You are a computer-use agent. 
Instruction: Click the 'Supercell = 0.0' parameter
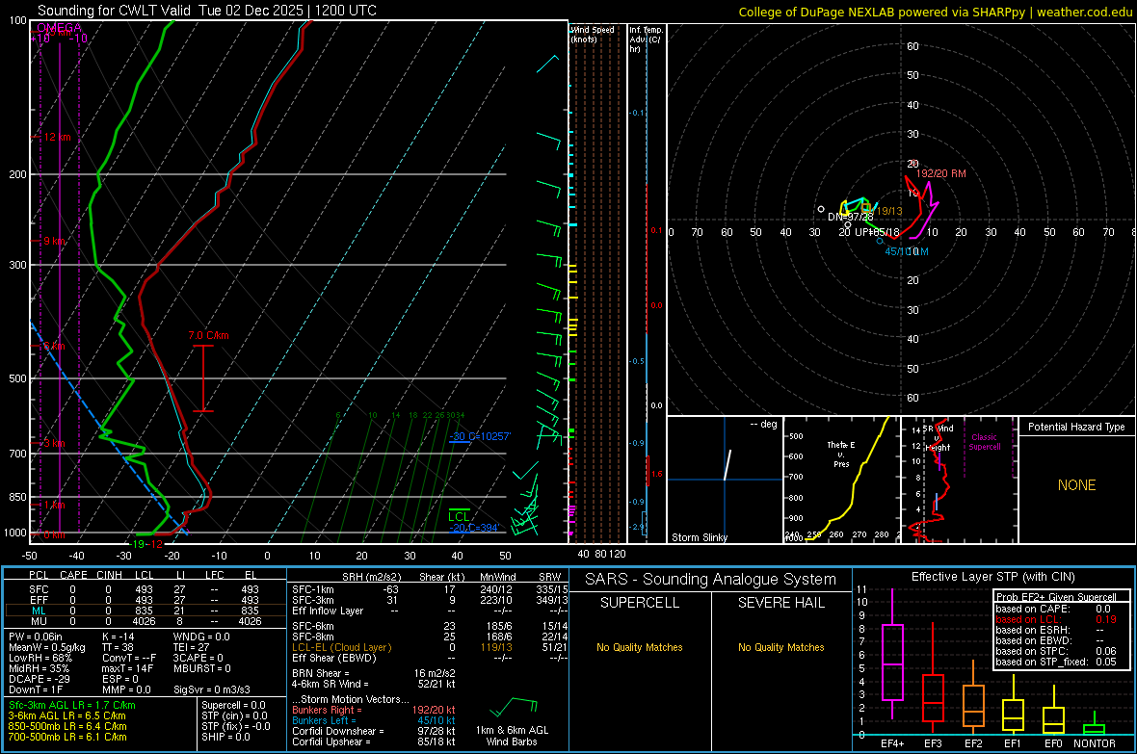pos(233,705)
